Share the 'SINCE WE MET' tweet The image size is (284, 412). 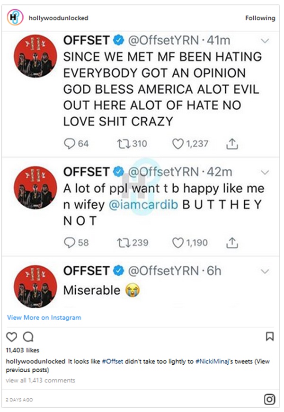[232, 143]
